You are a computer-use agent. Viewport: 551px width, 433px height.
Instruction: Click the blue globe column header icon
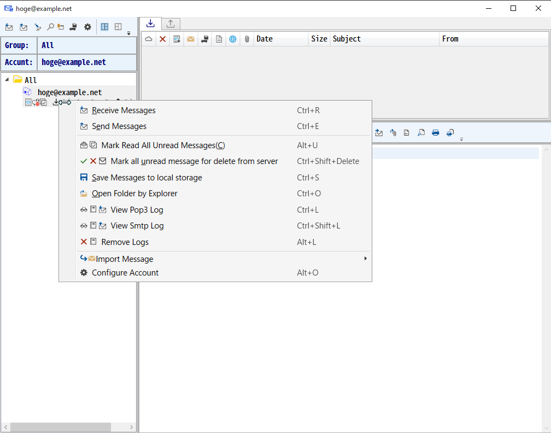pyautogui.click(x=233, y=39)
